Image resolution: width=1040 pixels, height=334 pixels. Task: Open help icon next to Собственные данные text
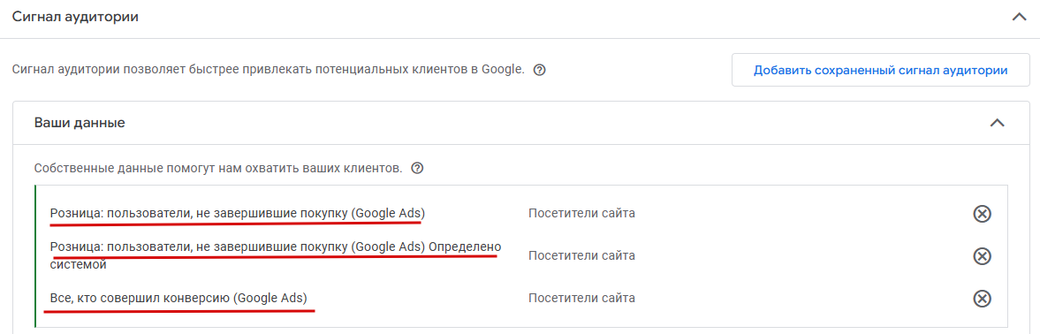point(417,168)
